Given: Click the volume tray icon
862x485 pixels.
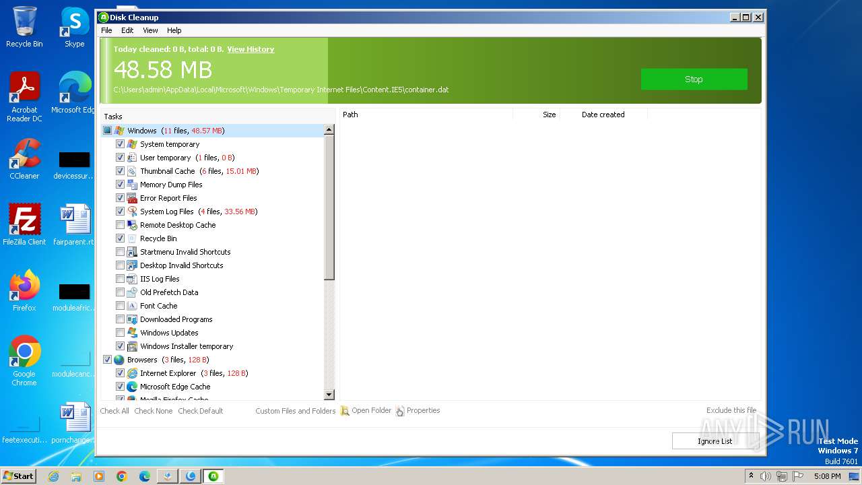Looking at the screenshot, I should [x=766, y=476].
